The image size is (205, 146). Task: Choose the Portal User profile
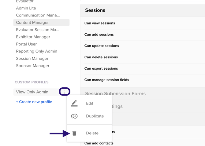point(26,44)
